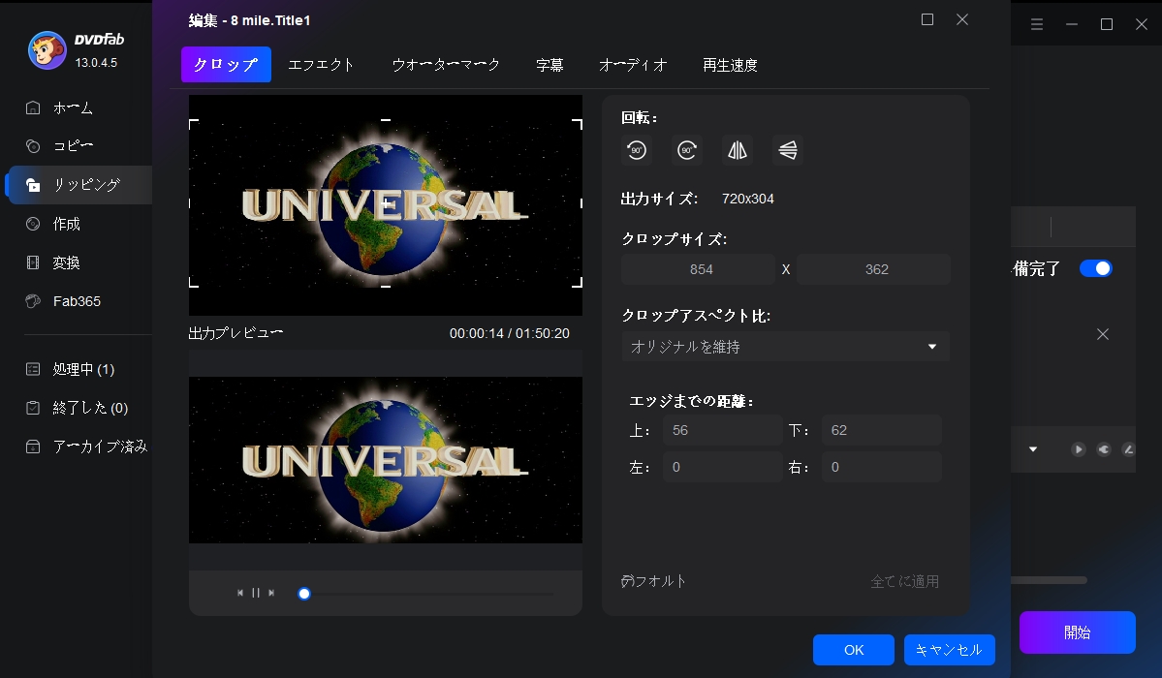The width and height of the screenshot is (1162, 678).
Task: Click the エッジまでの距離 heading
Action: pos(691,401)
